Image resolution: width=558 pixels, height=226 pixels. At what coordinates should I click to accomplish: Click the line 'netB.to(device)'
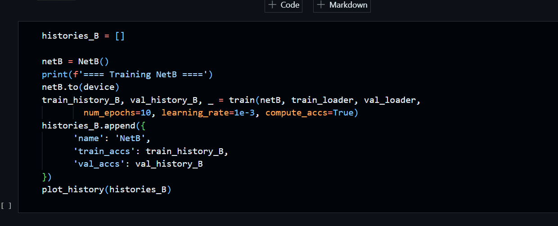tap(81, 87)
